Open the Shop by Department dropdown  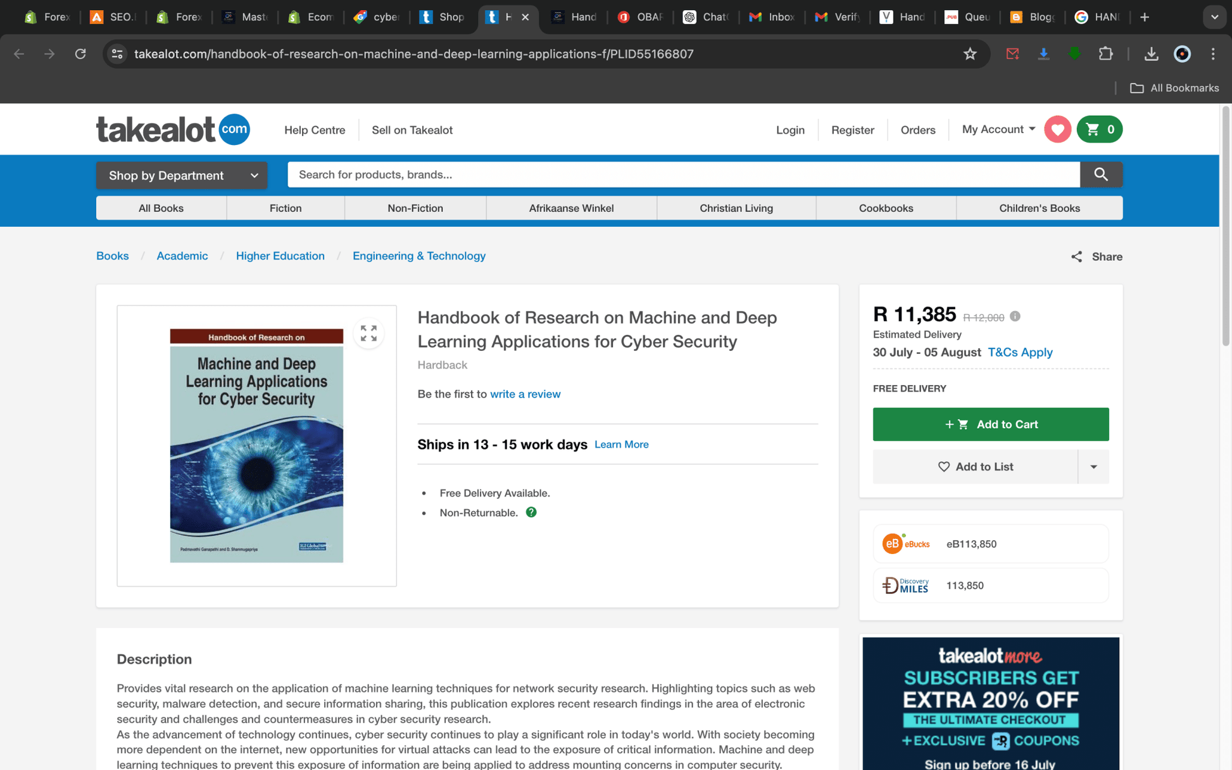pos(182,175)
